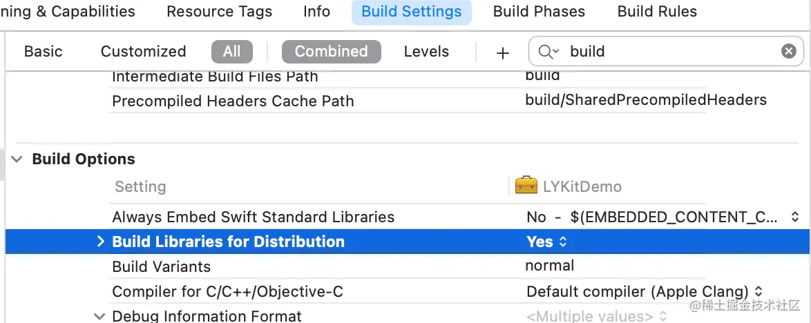Show only Customized build settings
Viewport: 811px width, 323px height.
(143, 52)
